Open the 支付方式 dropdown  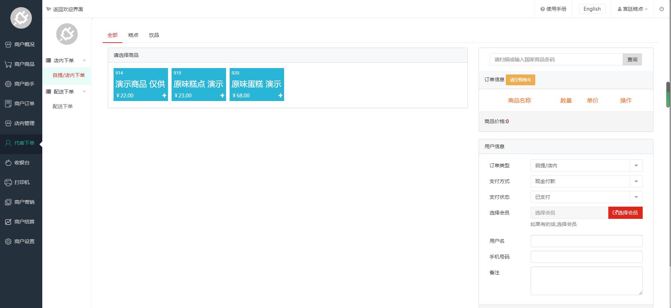[x=636, y=181]
